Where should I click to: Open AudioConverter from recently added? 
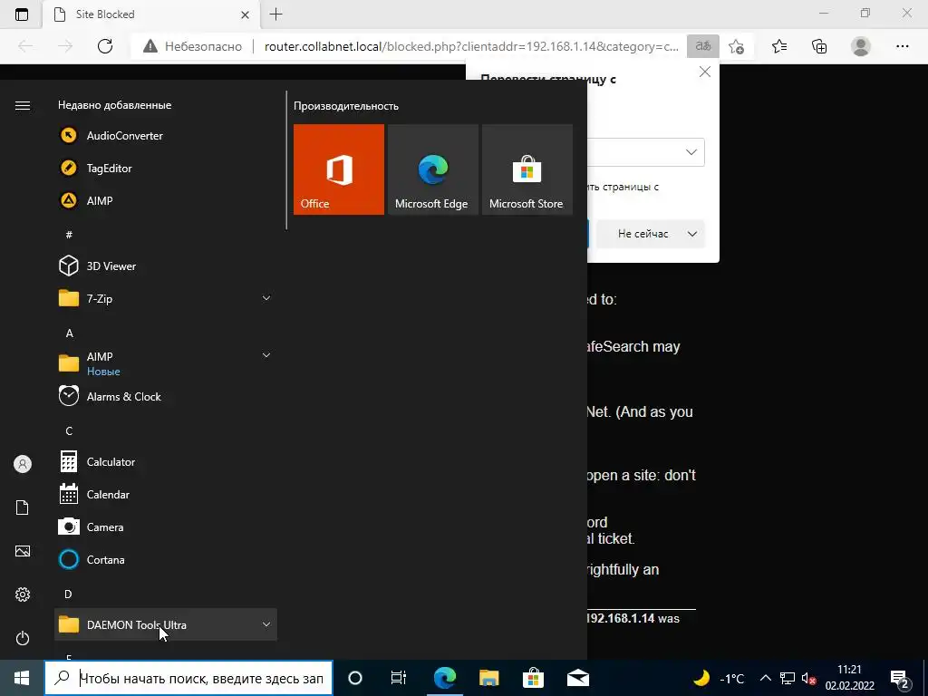pos(166,136)
